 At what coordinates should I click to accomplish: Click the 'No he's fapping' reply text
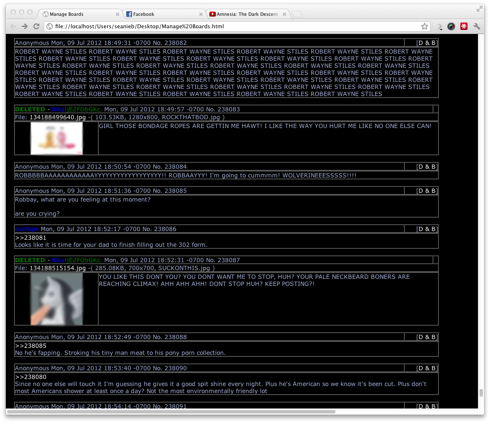click(120, 353)
